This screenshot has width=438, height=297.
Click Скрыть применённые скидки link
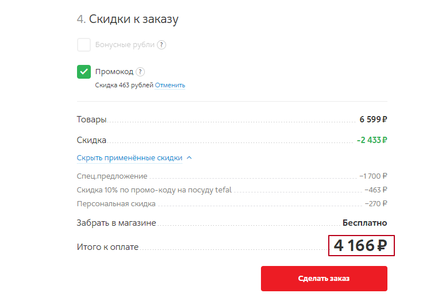coord(129,158)
